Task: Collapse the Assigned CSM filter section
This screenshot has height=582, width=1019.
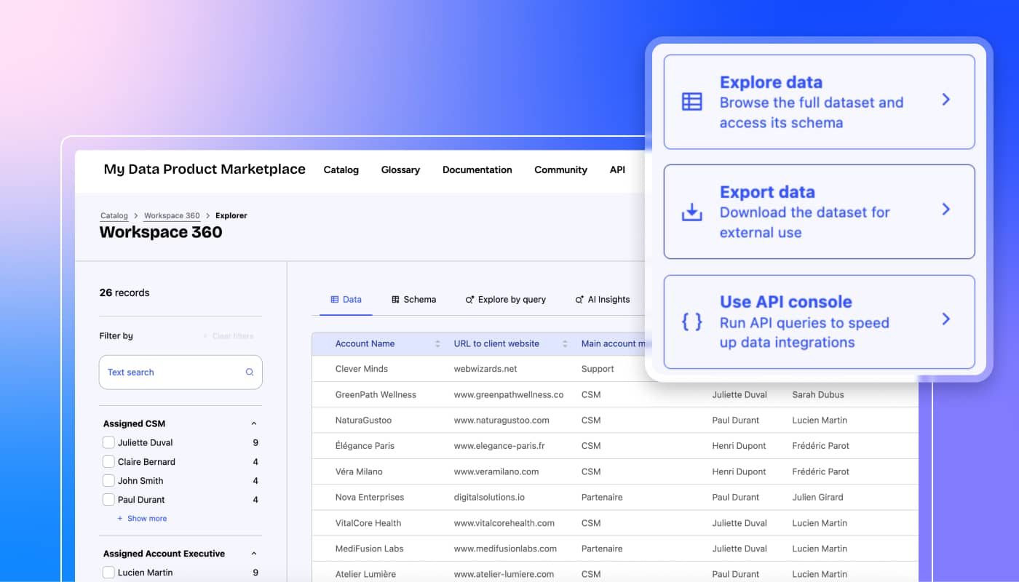Action: [254, 423]
